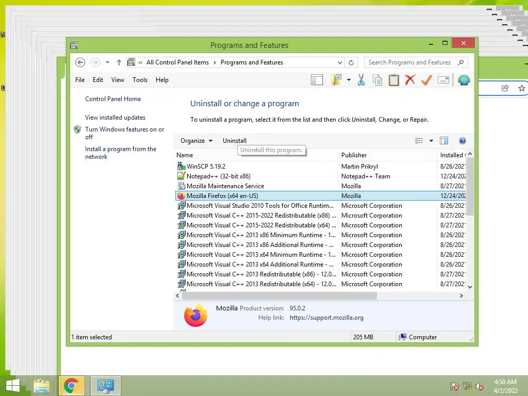This screenshot has height=396, width=528.
Task: Sort by the Name column header
Action: 256,155
